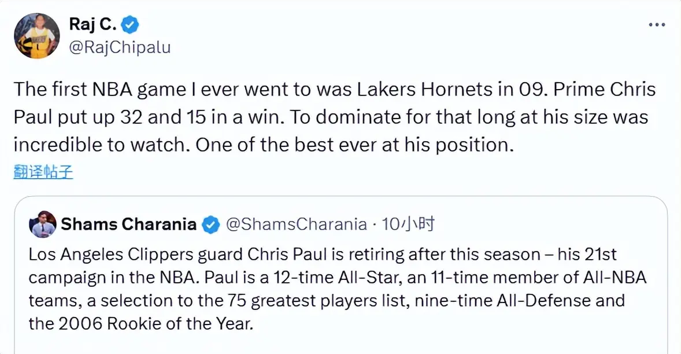The image size is (681, 354).
Task: Open Raj C.'s profile avatar picture
Action: (x=36, y=36)
